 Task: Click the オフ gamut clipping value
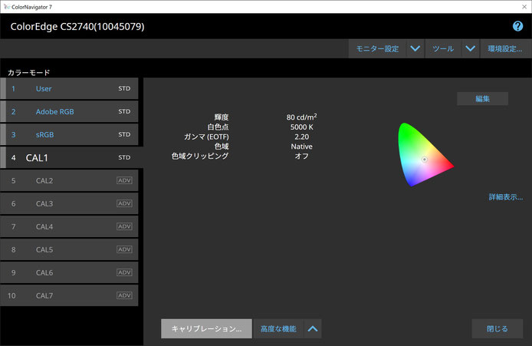tap(301, 157)
